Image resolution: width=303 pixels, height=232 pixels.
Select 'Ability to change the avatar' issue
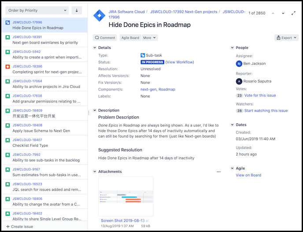pos(46,204)
